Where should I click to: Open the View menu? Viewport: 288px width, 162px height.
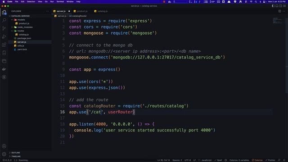[40, 2]
